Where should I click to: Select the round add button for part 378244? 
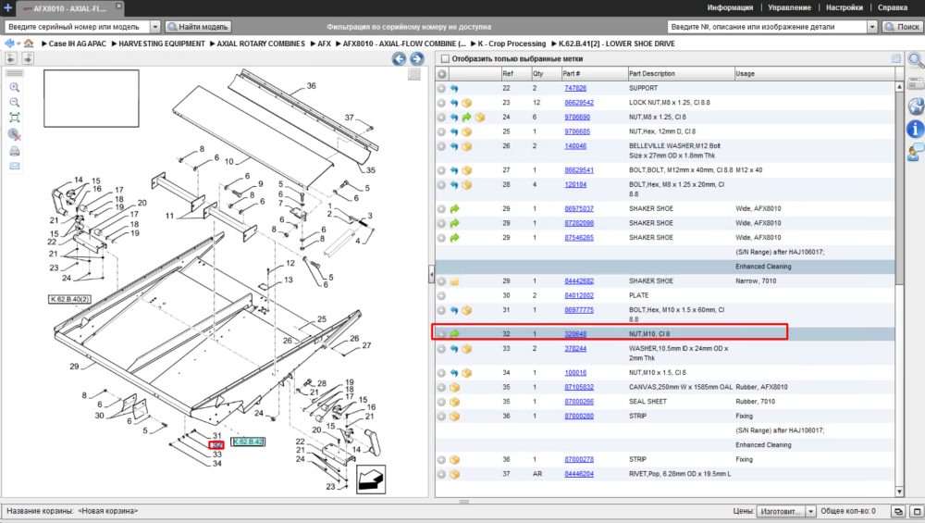441,349
